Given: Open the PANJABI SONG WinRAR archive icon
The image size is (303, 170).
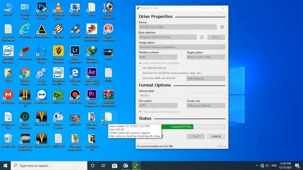Looking at the screenshot, I should tap(108, 98).
